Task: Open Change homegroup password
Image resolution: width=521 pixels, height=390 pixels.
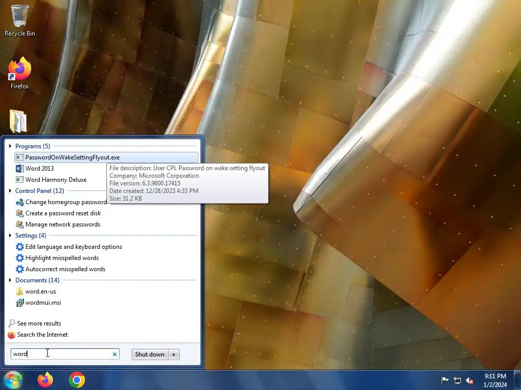Action: (x=61, y=202)
